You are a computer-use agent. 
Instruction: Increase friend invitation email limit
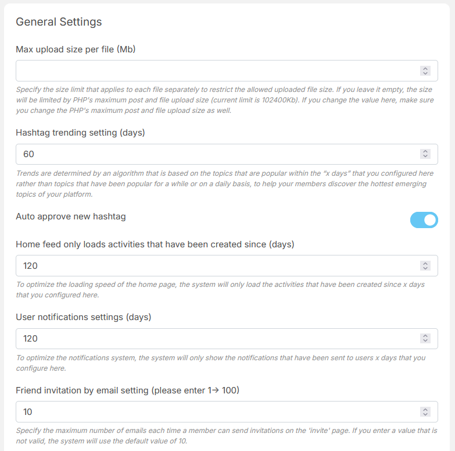click(x=425, y=409)
